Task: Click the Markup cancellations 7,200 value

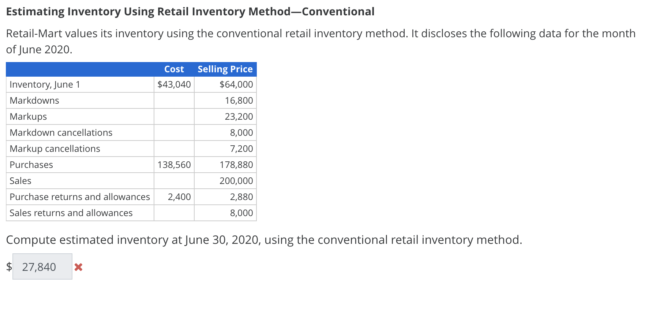Action: (x=241, y=149)
